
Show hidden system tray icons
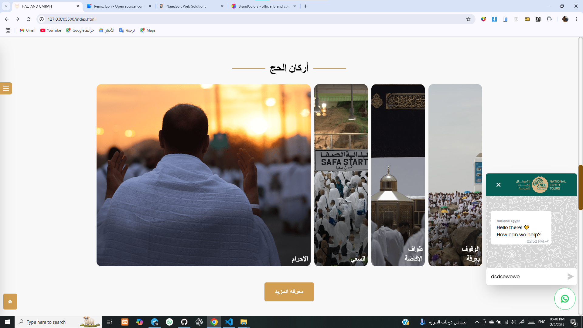pyautogui.click(x=477, y=322)
